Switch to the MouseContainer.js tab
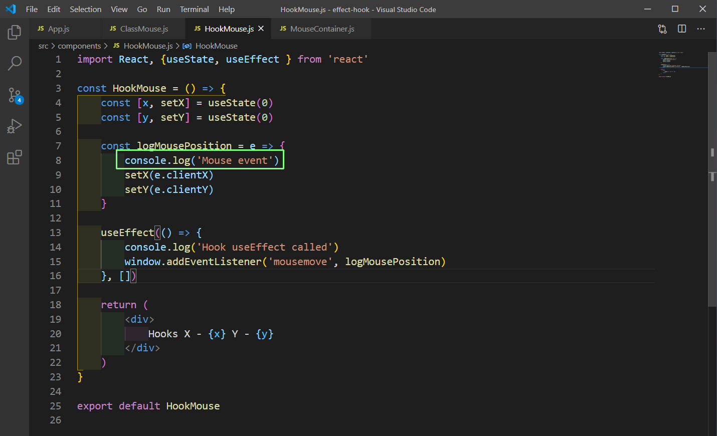 tap(321, 29)
